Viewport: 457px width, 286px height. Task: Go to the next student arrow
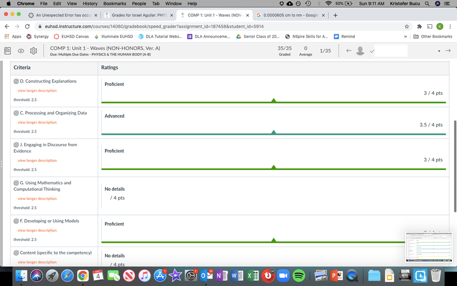coord(448,50)
